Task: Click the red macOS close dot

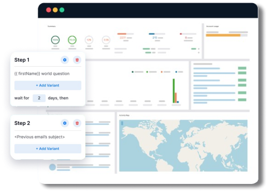Action: click(48, 10)
